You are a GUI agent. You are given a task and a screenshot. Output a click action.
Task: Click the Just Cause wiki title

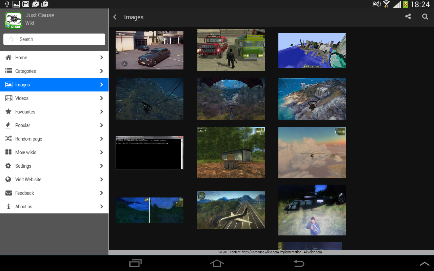tap(40, 15)
